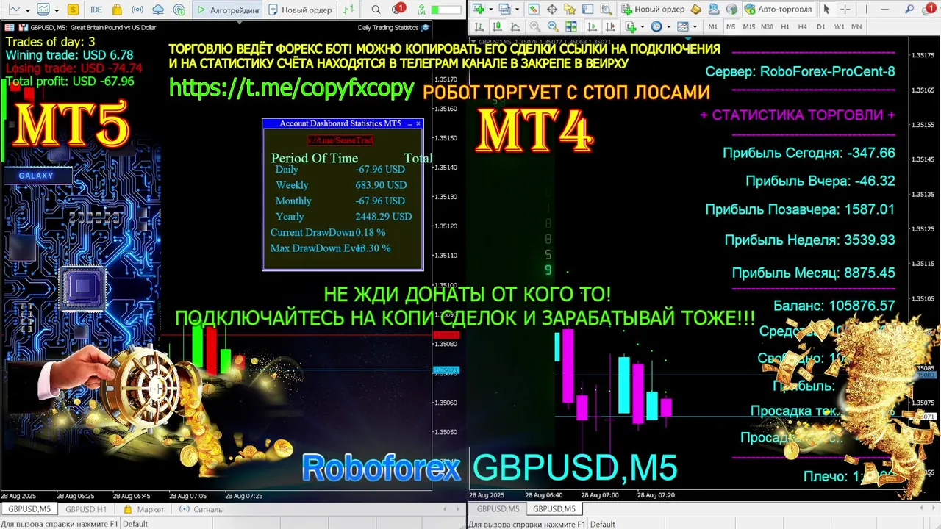Toggle MT4 chart shift
Viewport: 941px width, 529px height.
pos(609,26)
